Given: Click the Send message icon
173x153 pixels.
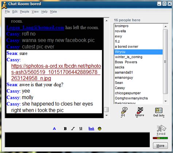Looking at the screenshot, I should click(161, 130).
